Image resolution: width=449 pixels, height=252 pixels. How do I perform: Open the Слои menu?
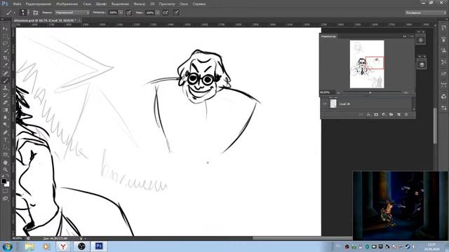[x=87, y=4]
